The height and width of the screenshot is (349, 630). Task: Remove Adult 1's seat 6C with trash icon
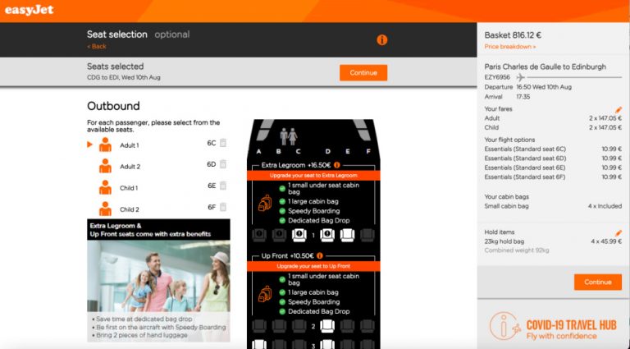pos(223,143)
